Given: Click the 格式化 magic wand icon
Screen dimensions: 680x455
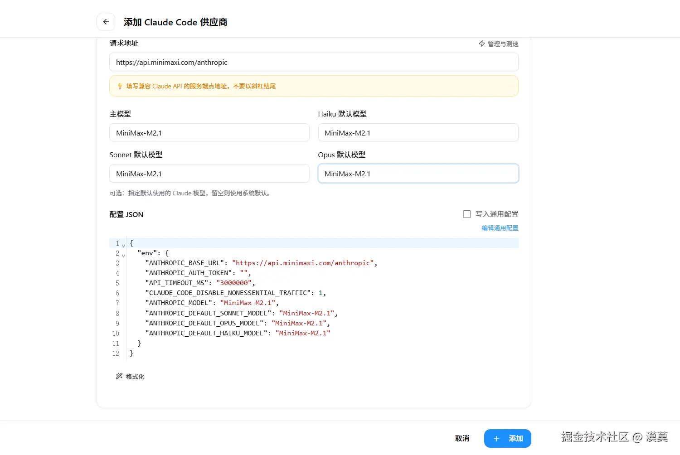Looking at the screenshot, I should click(119, 376).
